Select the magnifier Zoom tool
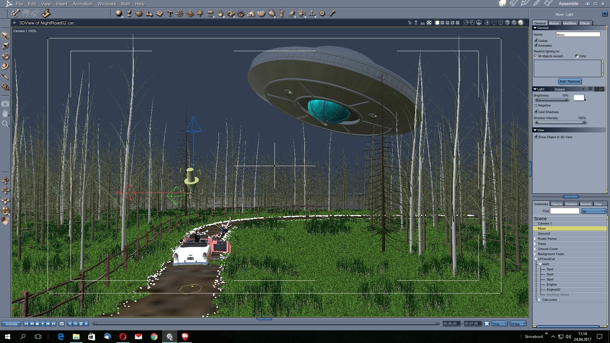Viewport: 610px width, 343px height. (5, 124)
